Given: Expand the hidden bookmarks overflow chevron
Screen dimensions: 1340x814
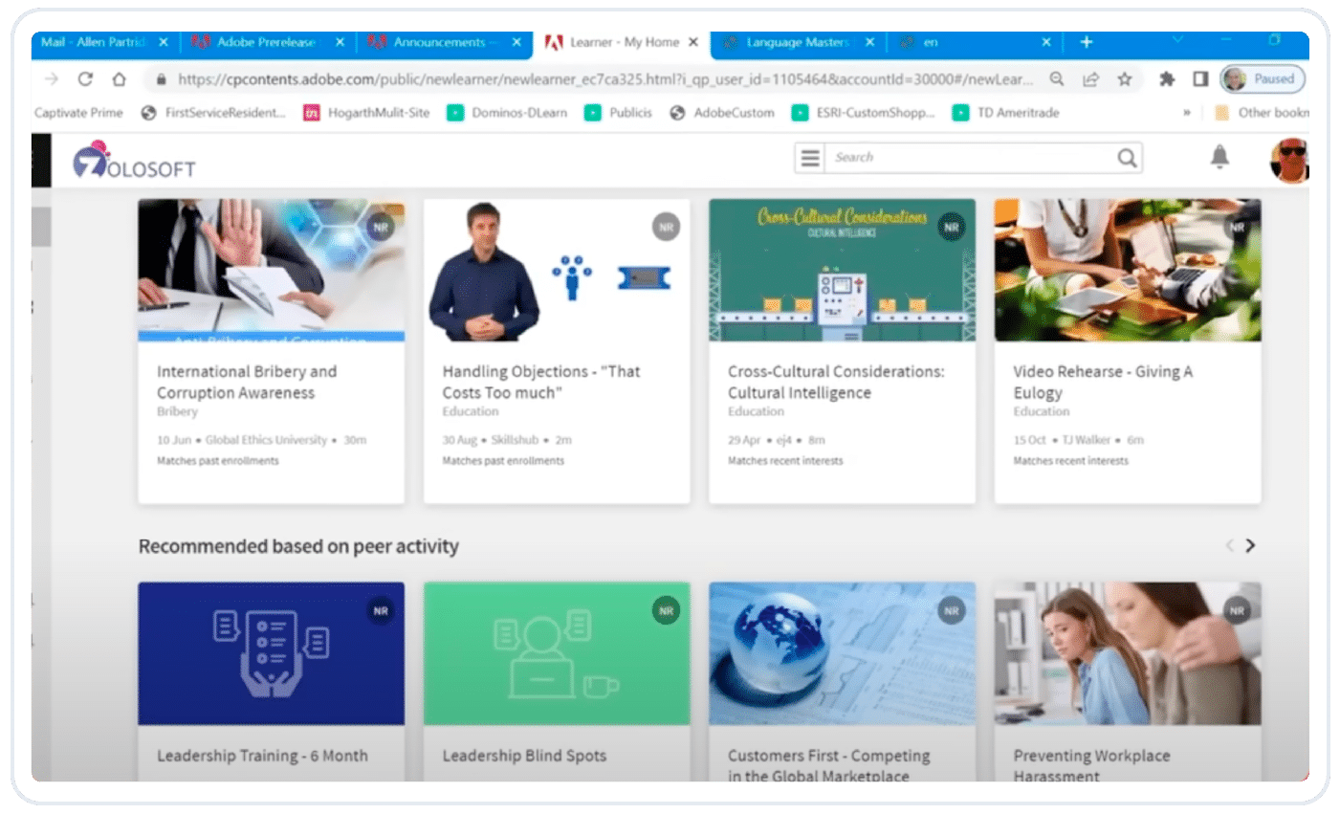Looking at the screenshot, I should click(1187, 113).
